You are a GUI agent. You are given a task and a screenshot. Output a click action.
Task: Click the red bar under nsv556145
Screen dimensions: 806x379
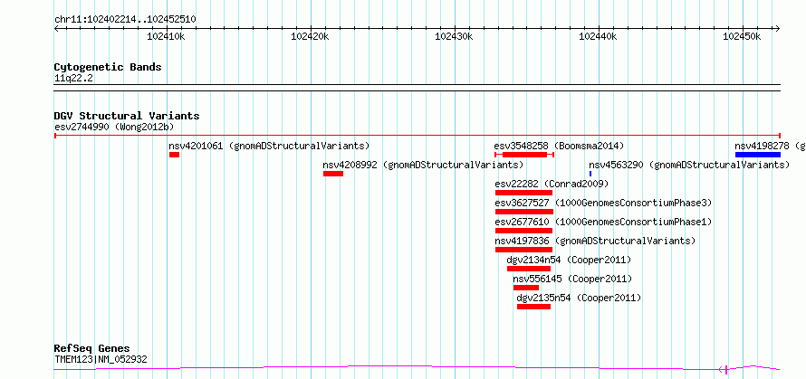[526, 288]
